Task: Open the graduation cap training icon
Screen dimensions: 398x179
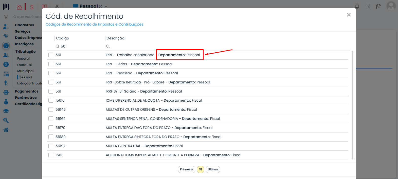Action: [378, 6]
